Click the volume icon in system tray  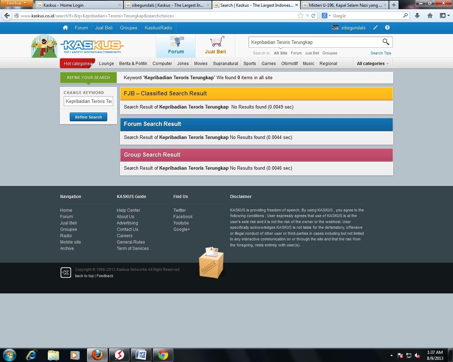(x=417, y=355)
